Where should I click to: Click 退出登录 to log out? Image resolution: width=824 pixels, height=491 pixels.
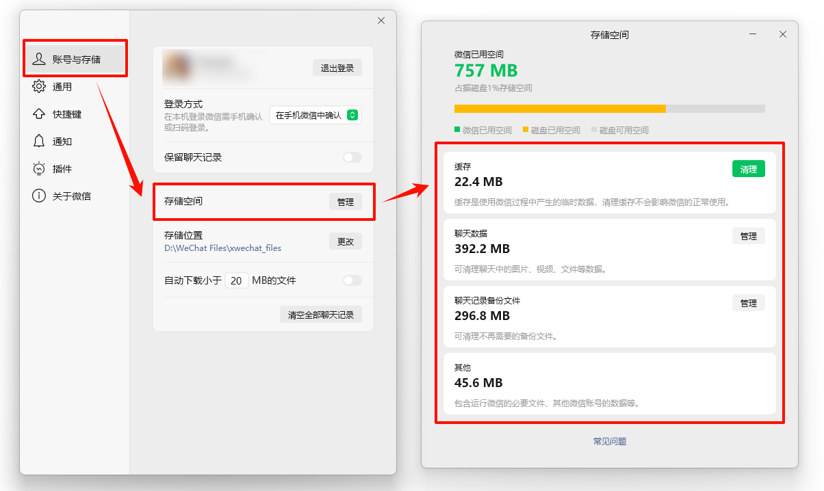click(337, 67)
